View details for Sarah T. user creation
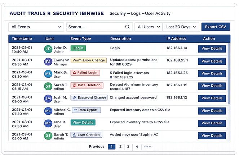 pyautogui.click(x=212, y=136)
